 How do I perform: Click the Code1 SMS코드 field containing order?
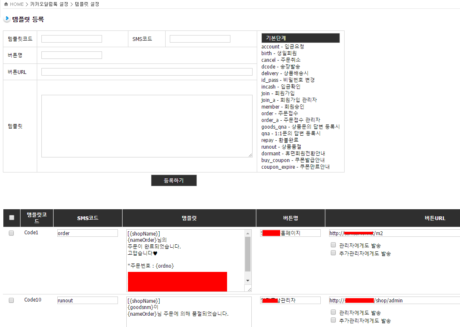click(87, 233)
